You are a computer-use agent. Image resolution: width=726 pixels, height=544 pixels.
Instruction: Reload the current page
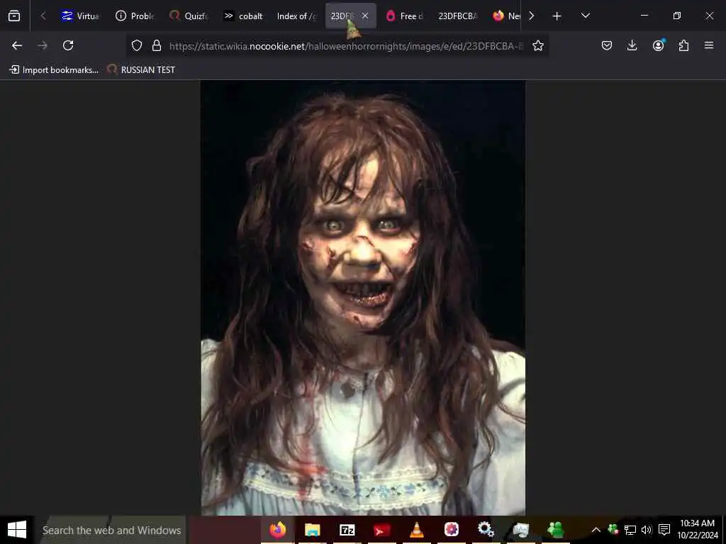click(x=68, y=45)
